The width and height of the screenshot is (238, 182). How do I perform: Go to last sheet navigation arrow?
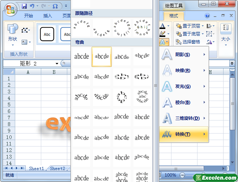22,168
